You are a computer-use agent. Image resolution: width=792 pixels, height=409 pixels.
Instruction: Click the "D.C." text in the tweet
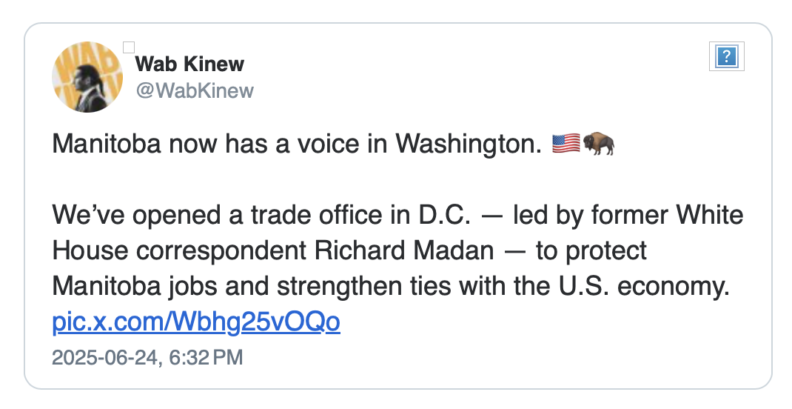tap(445, 216)
